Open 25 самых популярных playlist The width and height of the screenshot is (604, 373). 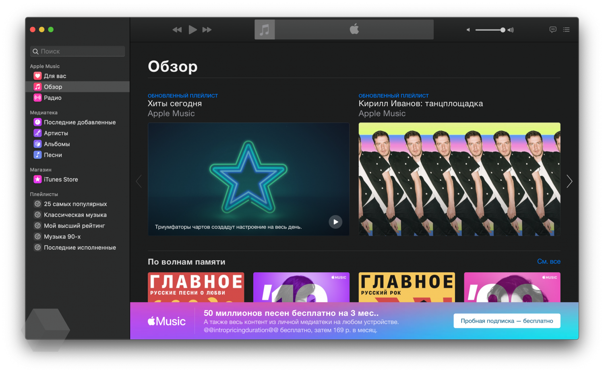[77, 204]
